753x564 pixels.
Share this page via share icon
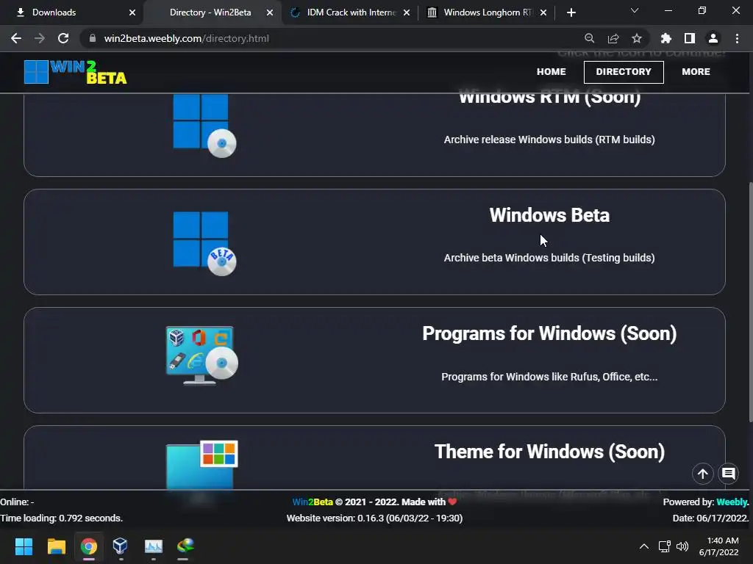(613, 38)
